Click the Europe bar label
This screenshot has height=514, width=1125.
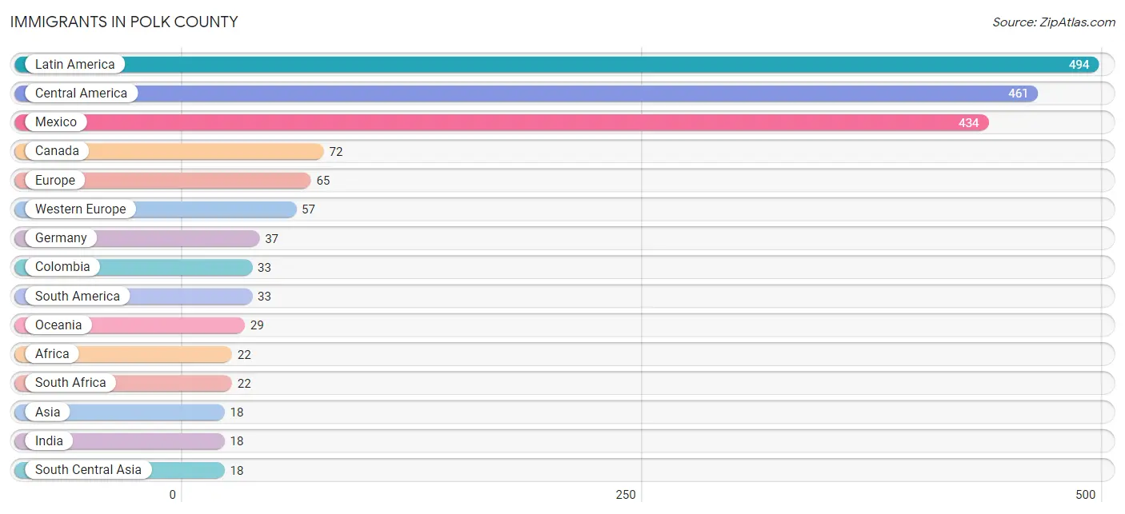click(54, 180)
